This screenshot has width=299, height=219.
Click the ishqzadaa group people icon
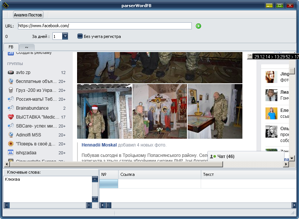(x=11, y=152)
